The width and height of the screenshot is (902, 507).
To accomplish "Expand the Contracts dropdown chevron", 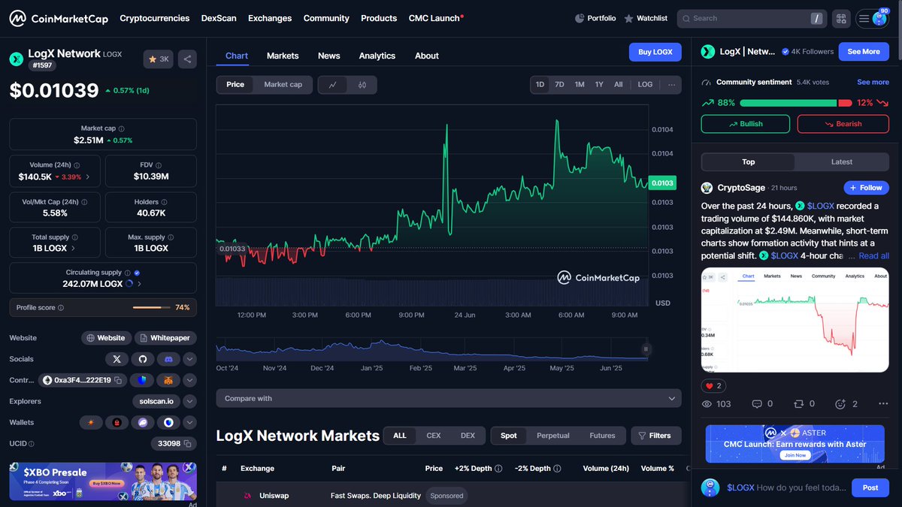I will pyautogui.click(x=189, y=380).
